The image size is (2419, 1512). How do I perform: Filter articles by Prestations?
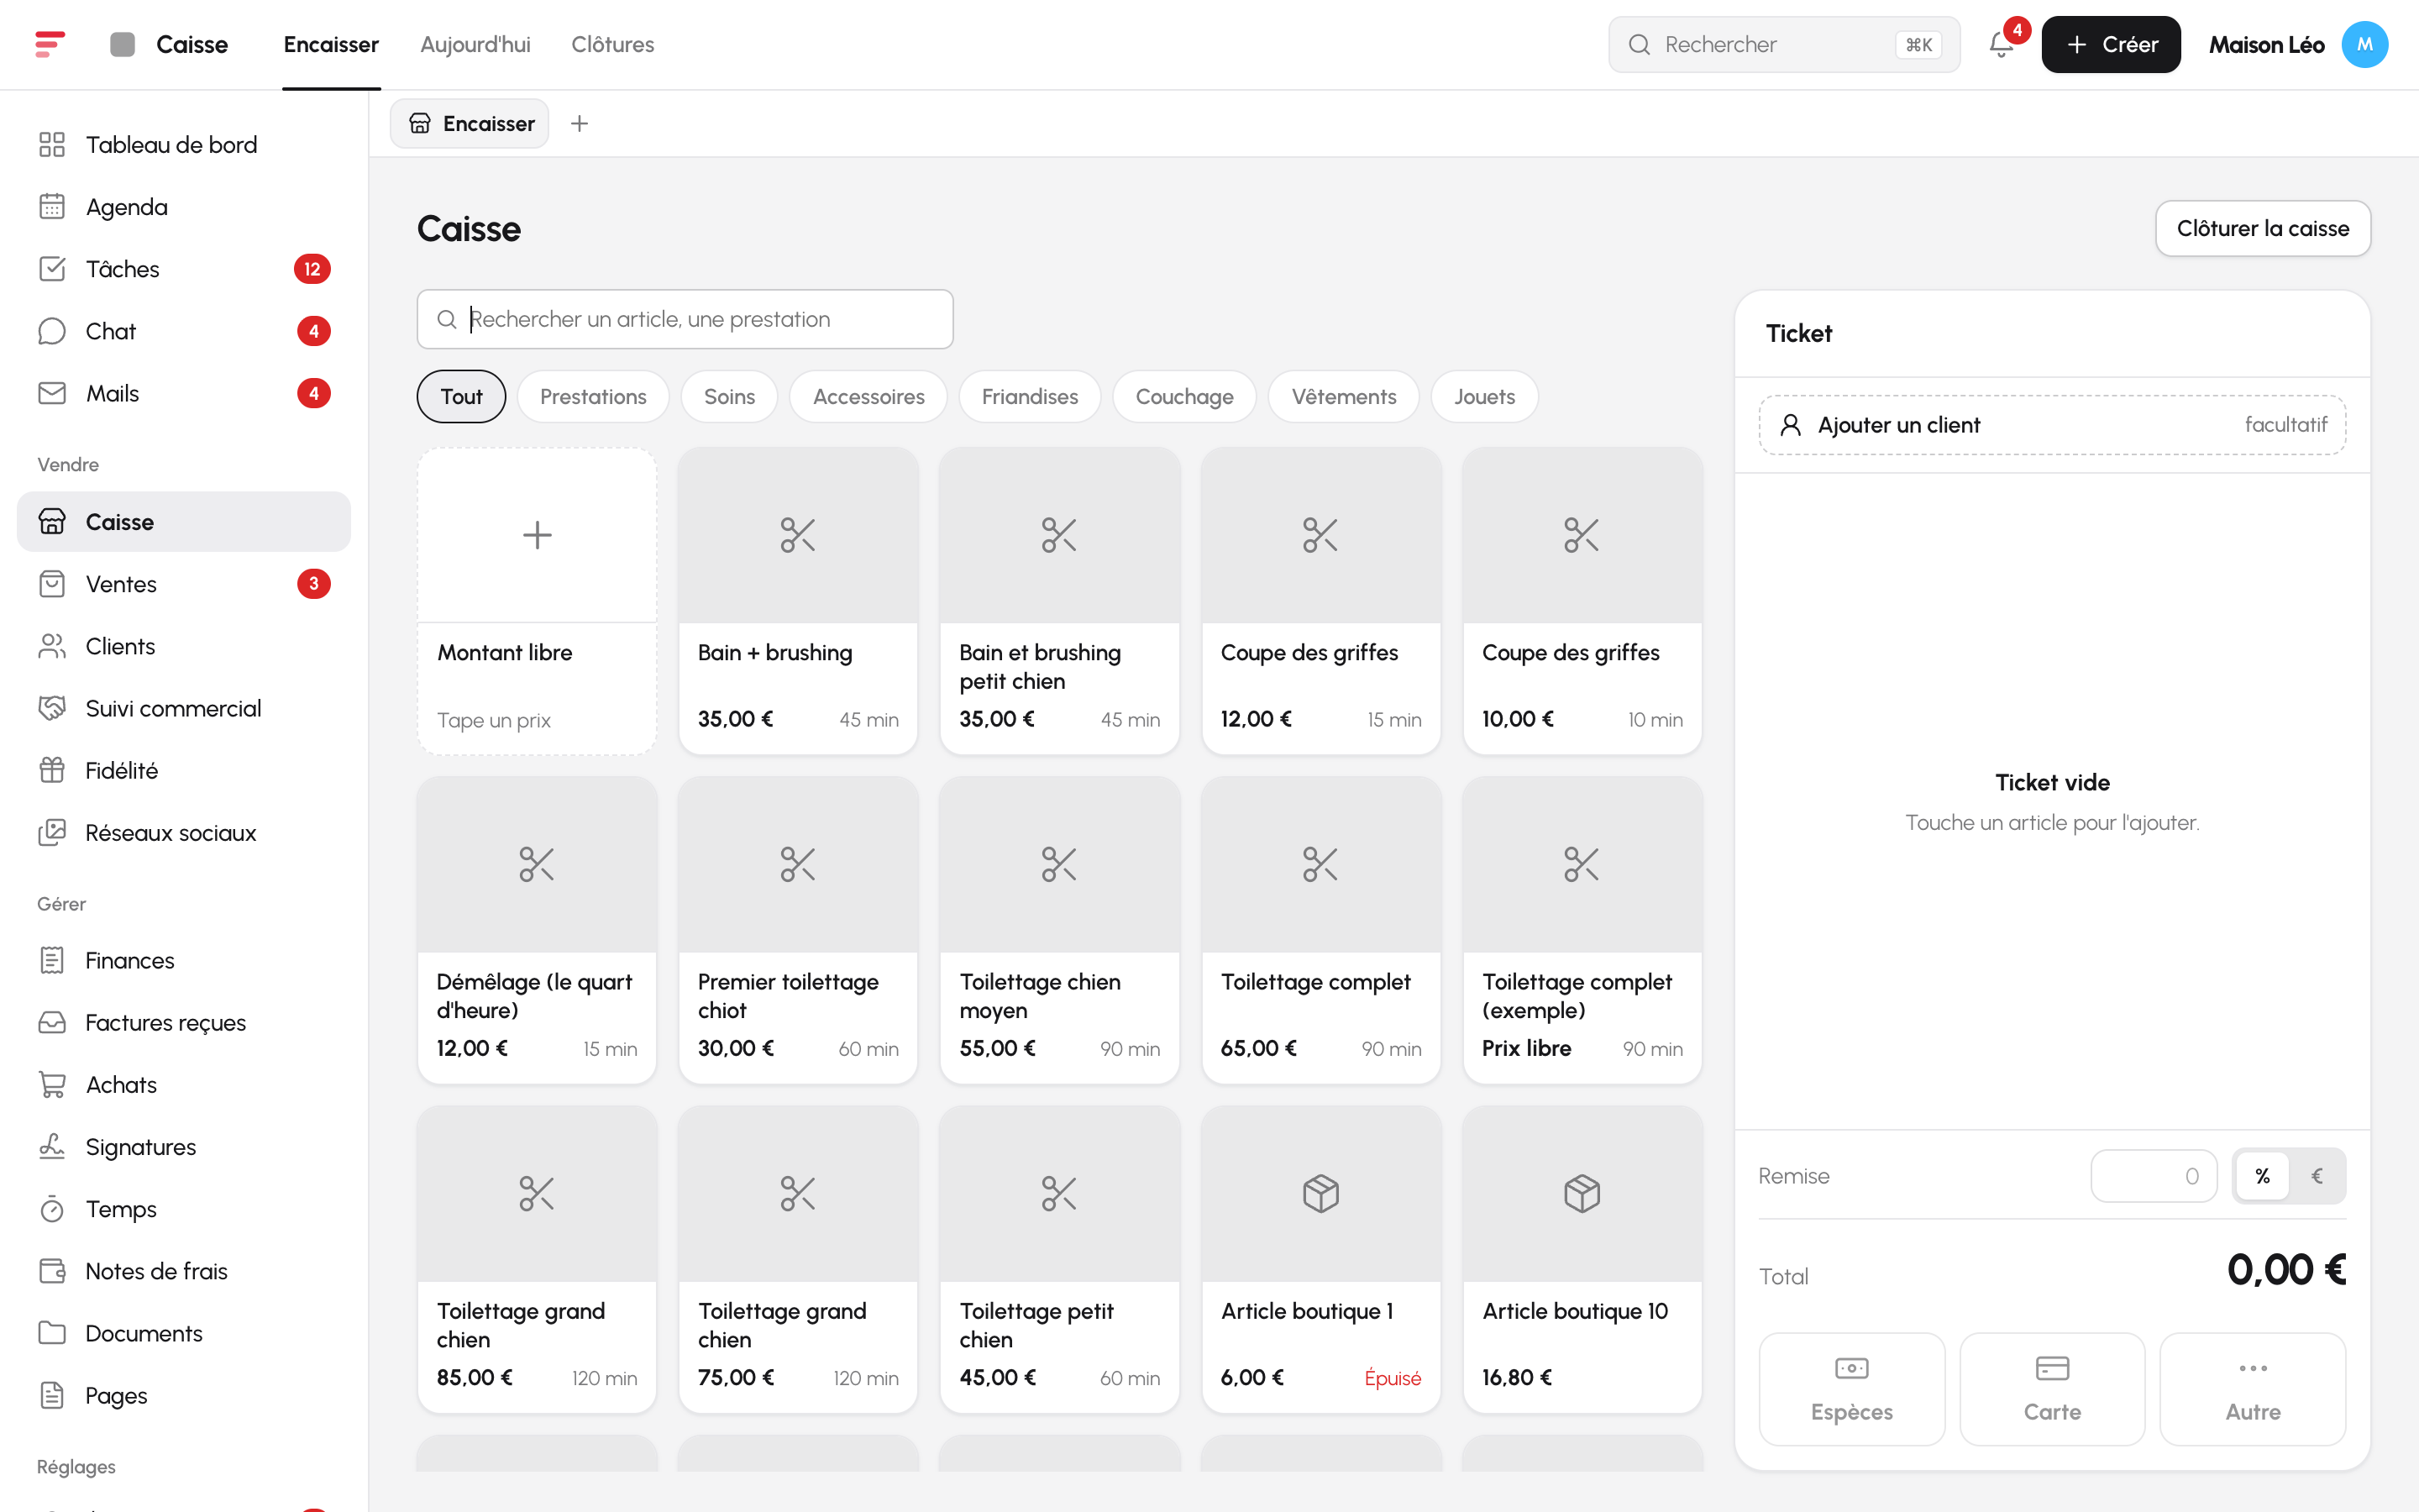593,396
